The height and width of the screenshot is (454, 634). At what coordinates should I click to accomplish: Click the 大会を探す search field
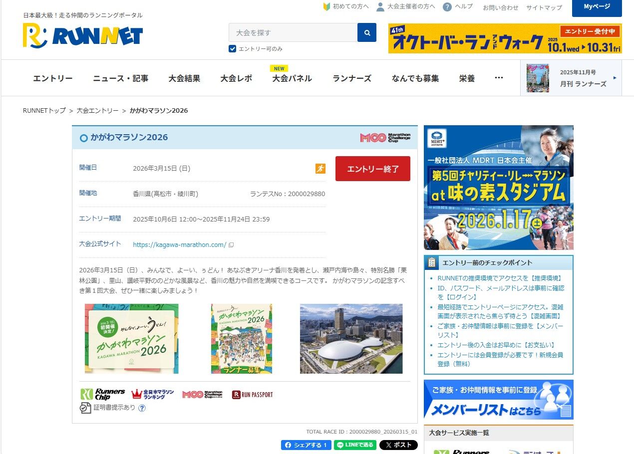(x=293, y=32)
